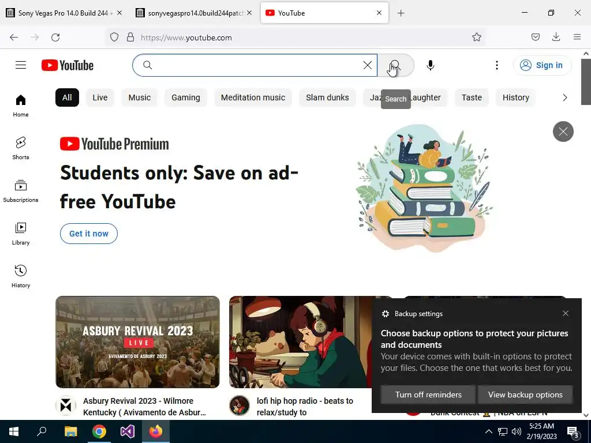591x443 pixels.
Task: Select the Gaming filter chip
Action: click(x=186, y=97)
